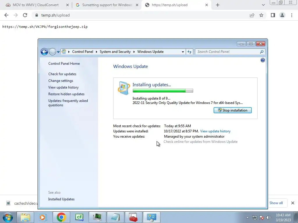The image size is (298, 223).
Task: Select Windows Update breadcrumb segment
Action: [x=150, y=52]
